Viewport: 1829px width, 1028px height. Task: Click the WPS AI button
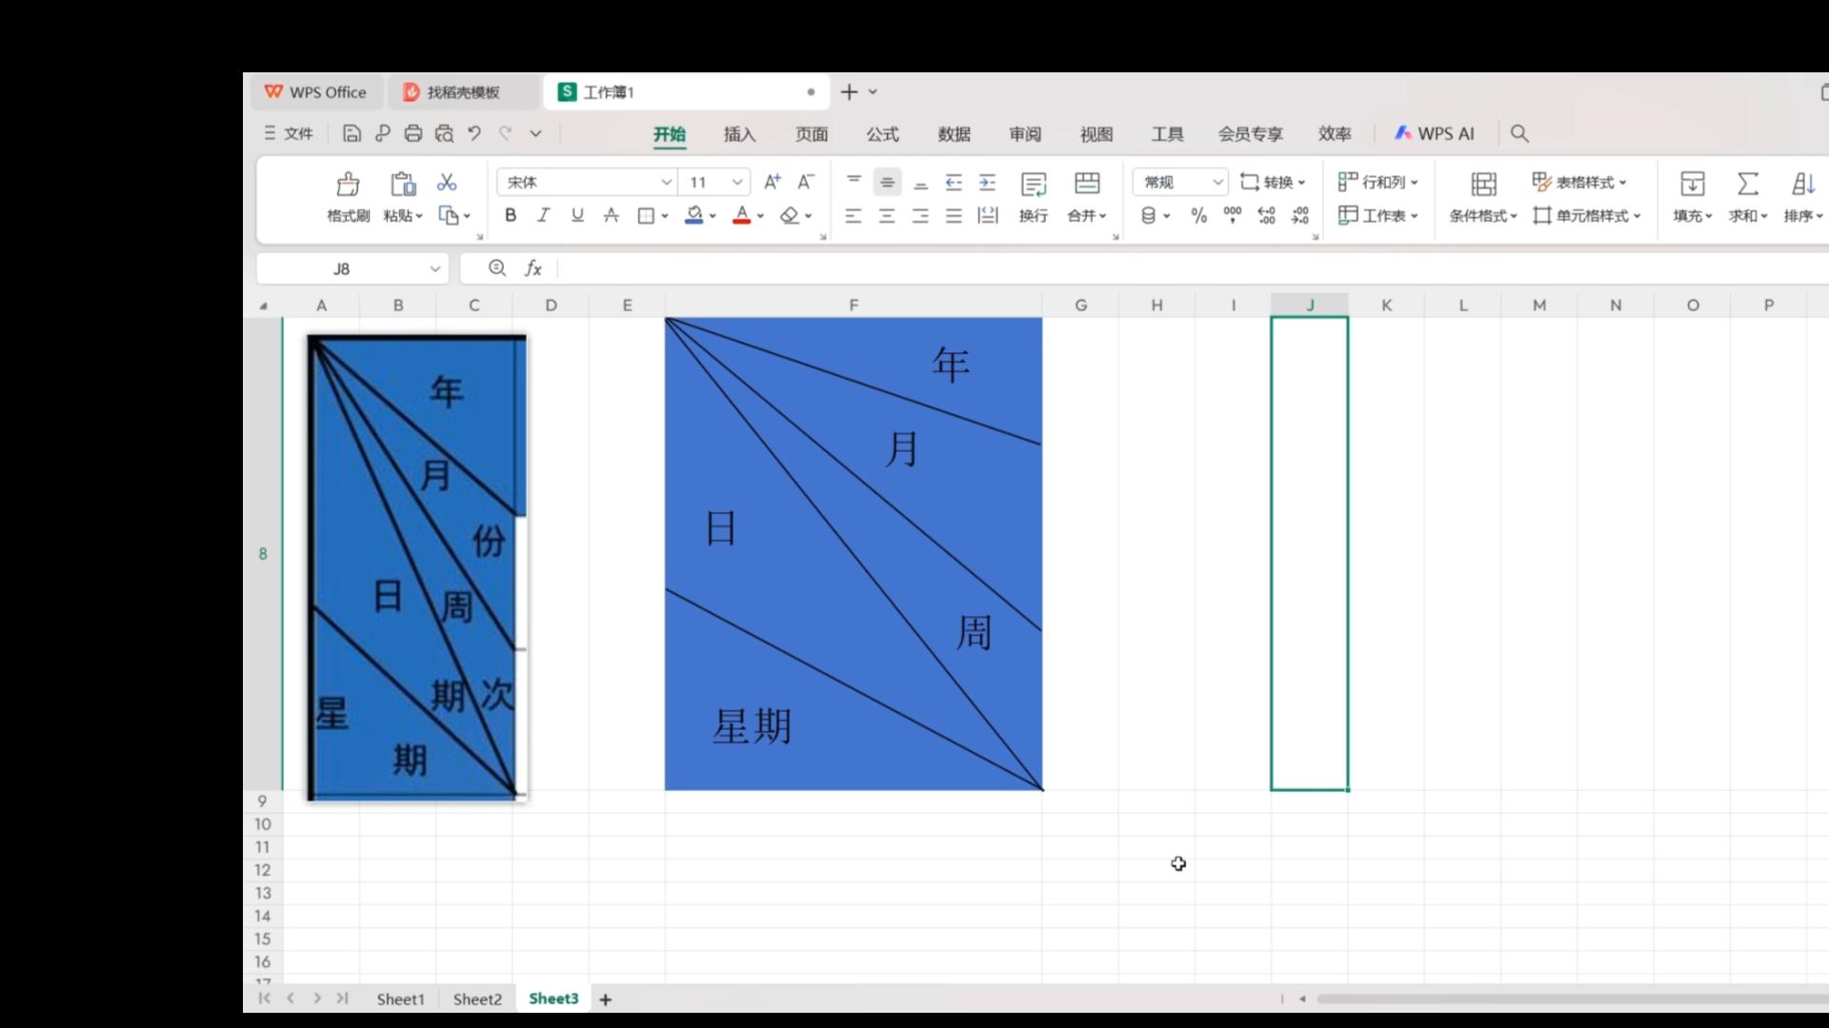click(x=1435, y=134)
